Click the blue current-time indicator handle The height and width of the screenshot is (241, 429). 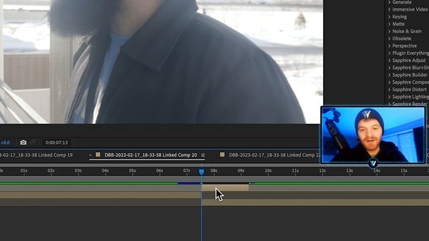click(201, 171)
